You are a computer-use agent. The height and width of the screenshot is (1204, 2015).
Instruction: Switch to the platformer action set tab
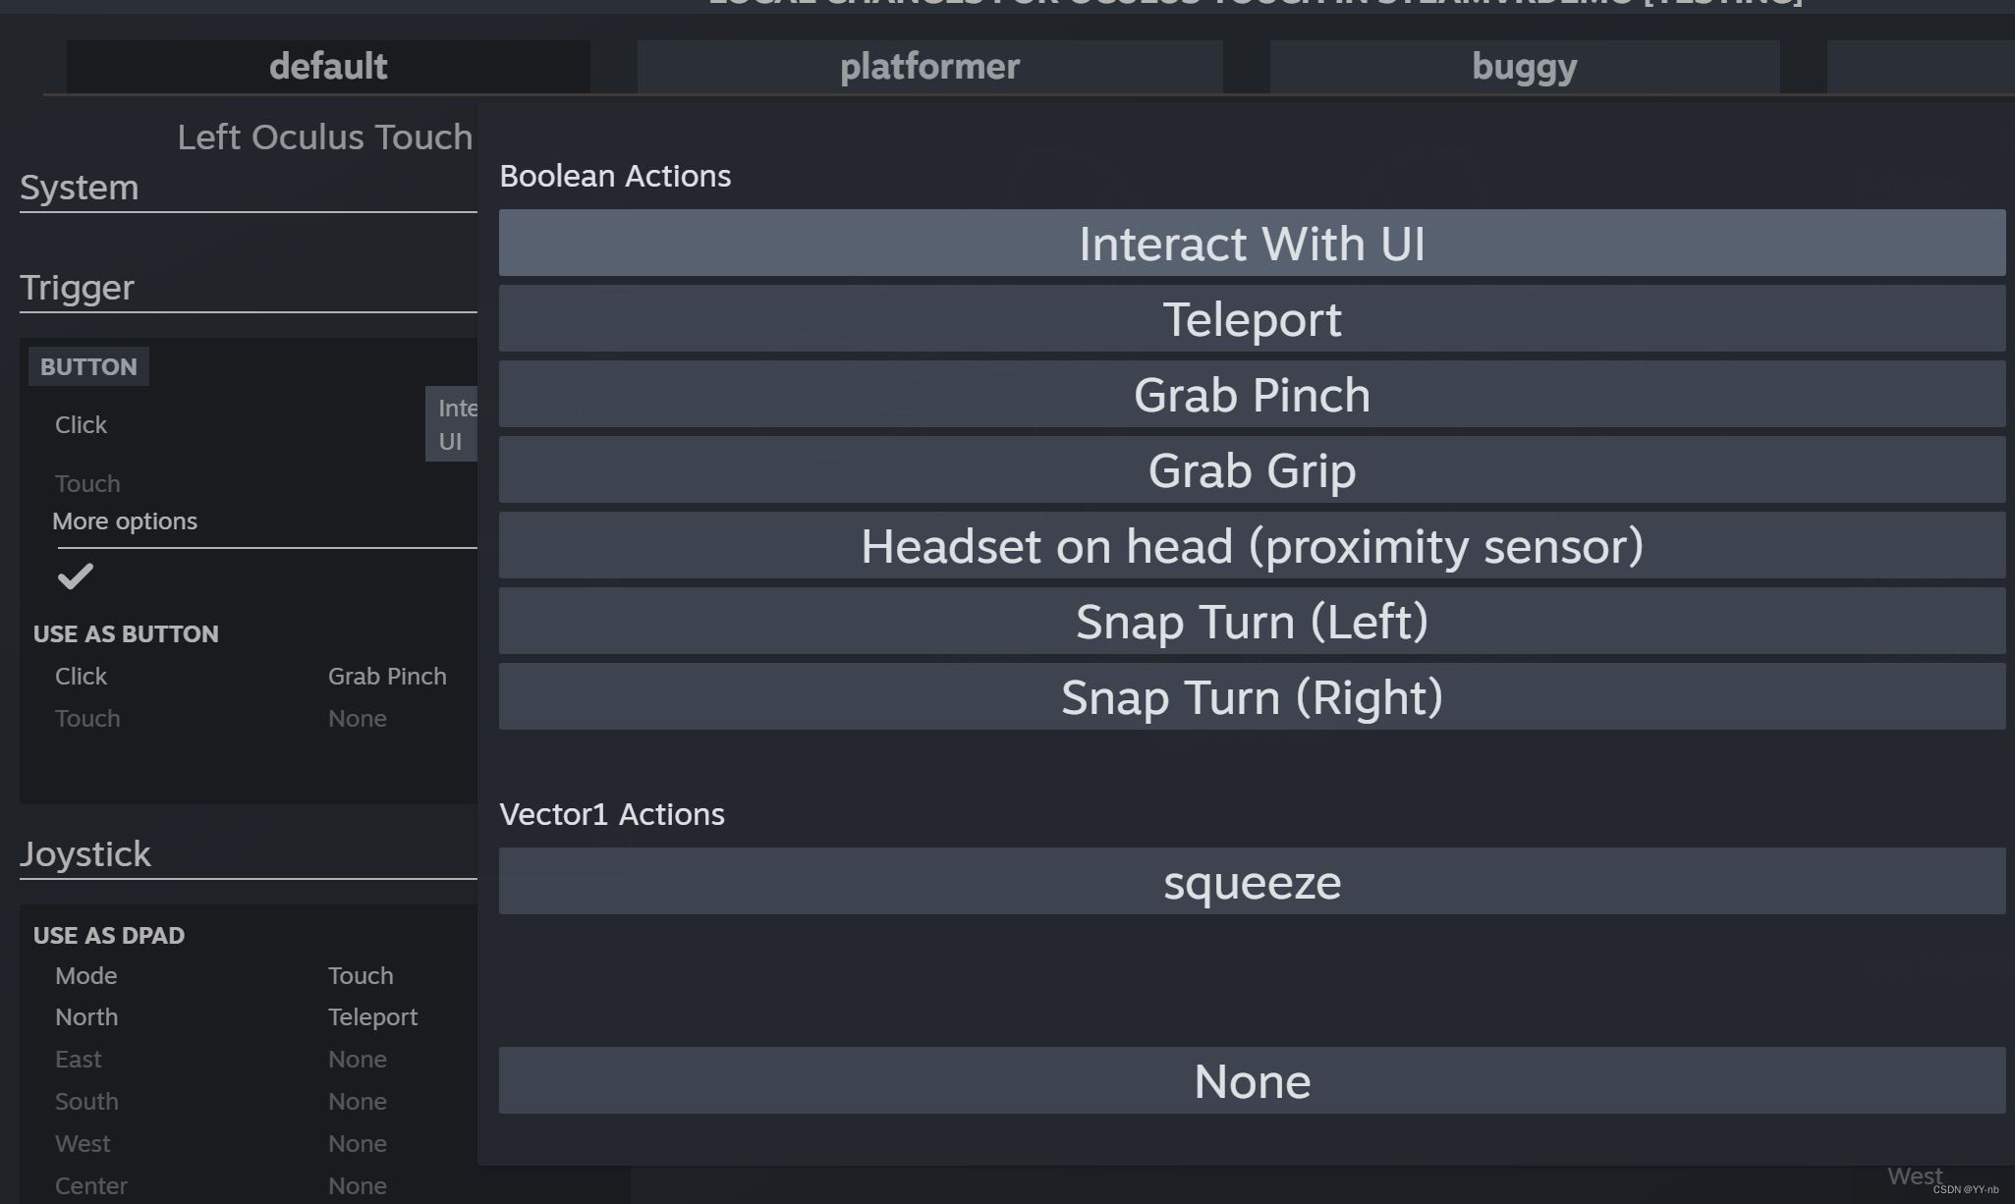929,67
